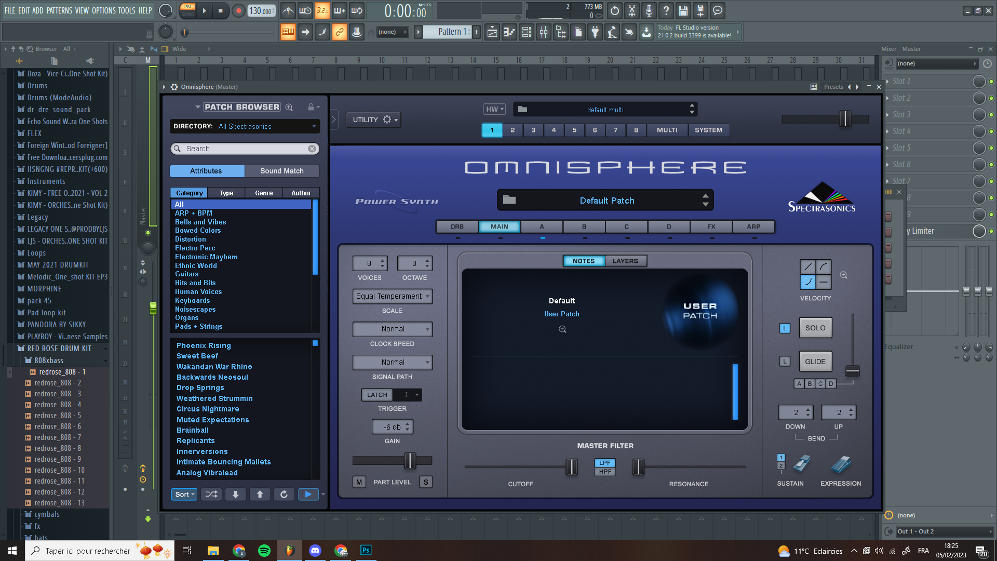
Task: Click the shuffle patches icon
Action: pyautogui.click(x=211, y=495)
